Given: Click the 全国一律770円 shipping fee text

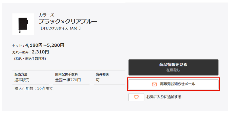Looking at the screenshot, I should 68,80.
